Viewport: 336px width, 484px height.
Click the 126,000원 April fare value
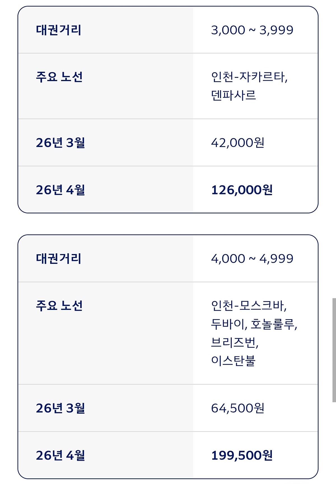pyautogui.click(x=242, y=190)
